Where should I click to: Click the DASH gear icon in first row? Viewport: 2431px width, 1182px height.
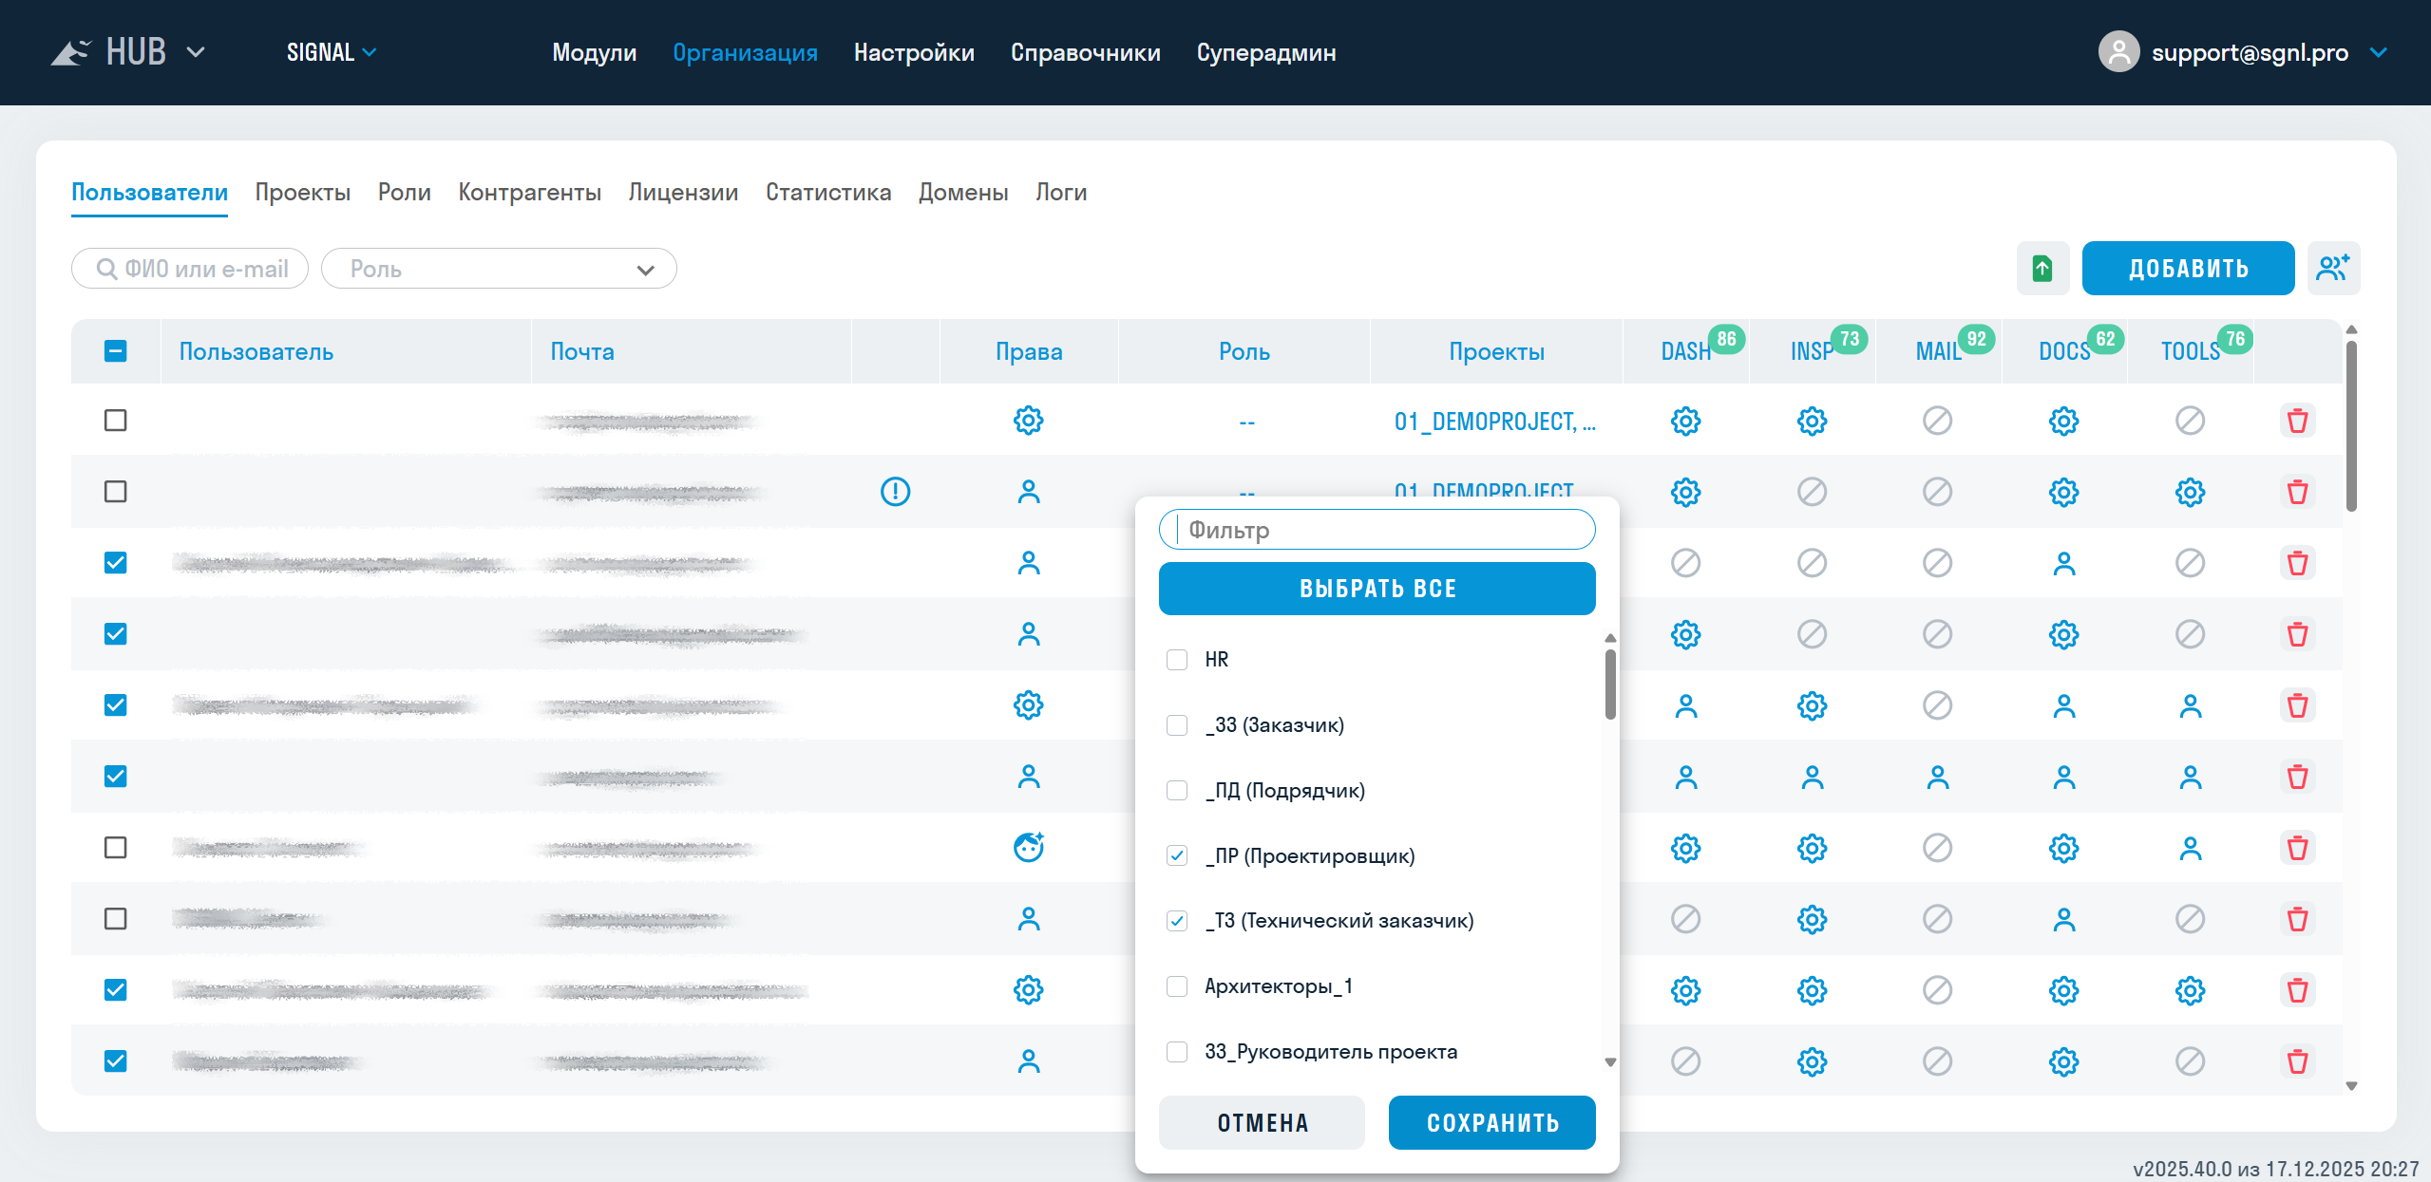[1685, 421]
